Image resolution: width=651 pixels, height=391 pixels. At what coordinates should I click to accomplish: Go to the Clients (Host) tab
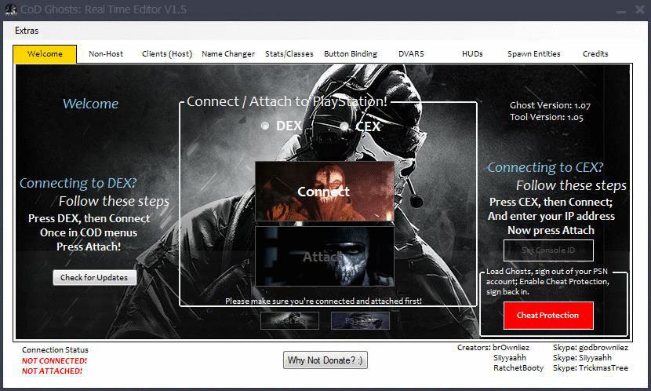point(167,54)
